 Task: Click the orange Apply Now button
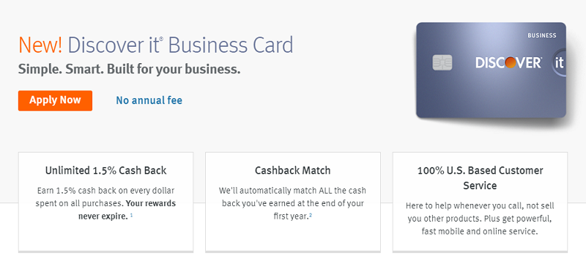pyautogui.click(x=55, y=100)
